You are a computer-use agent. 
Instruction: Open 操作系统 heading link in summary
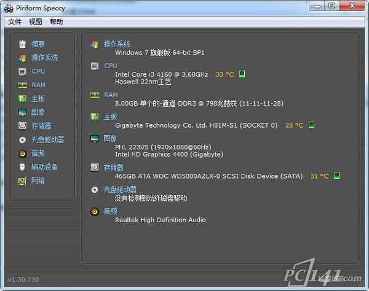[x=117, y=44]
